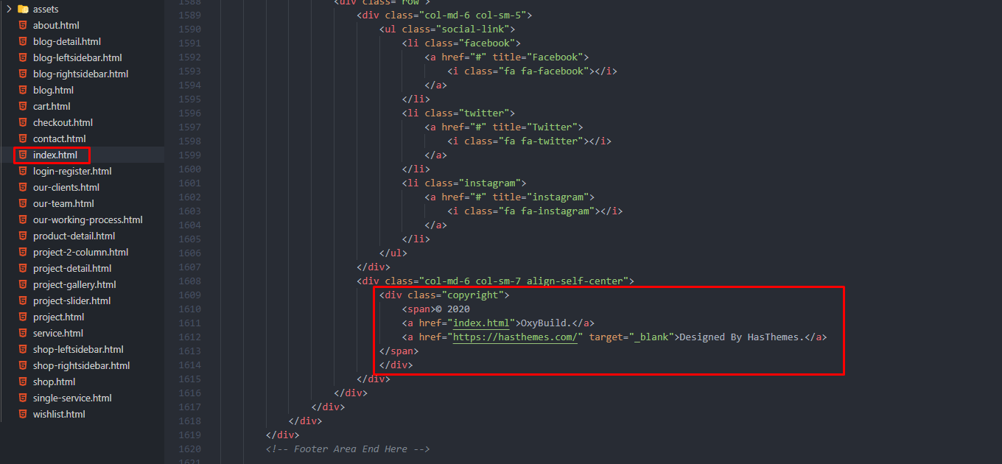Open checkout.html from the sidebar

point(63,122)
